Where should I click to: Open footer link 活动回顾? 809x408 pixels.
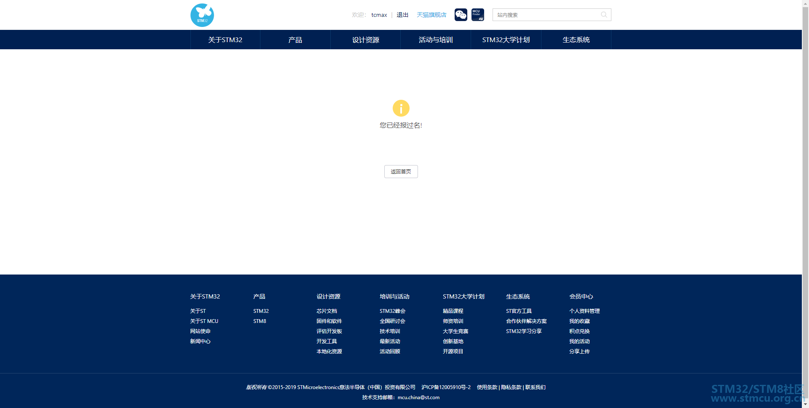tap(390, 352)
